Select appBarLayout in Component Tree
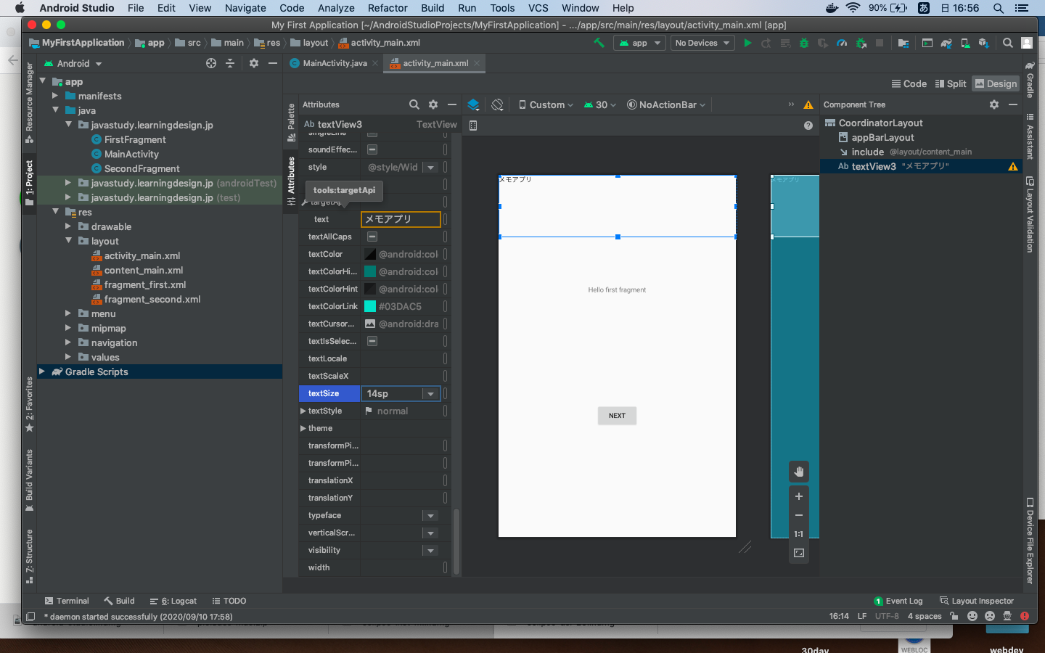 pos(882,137)
